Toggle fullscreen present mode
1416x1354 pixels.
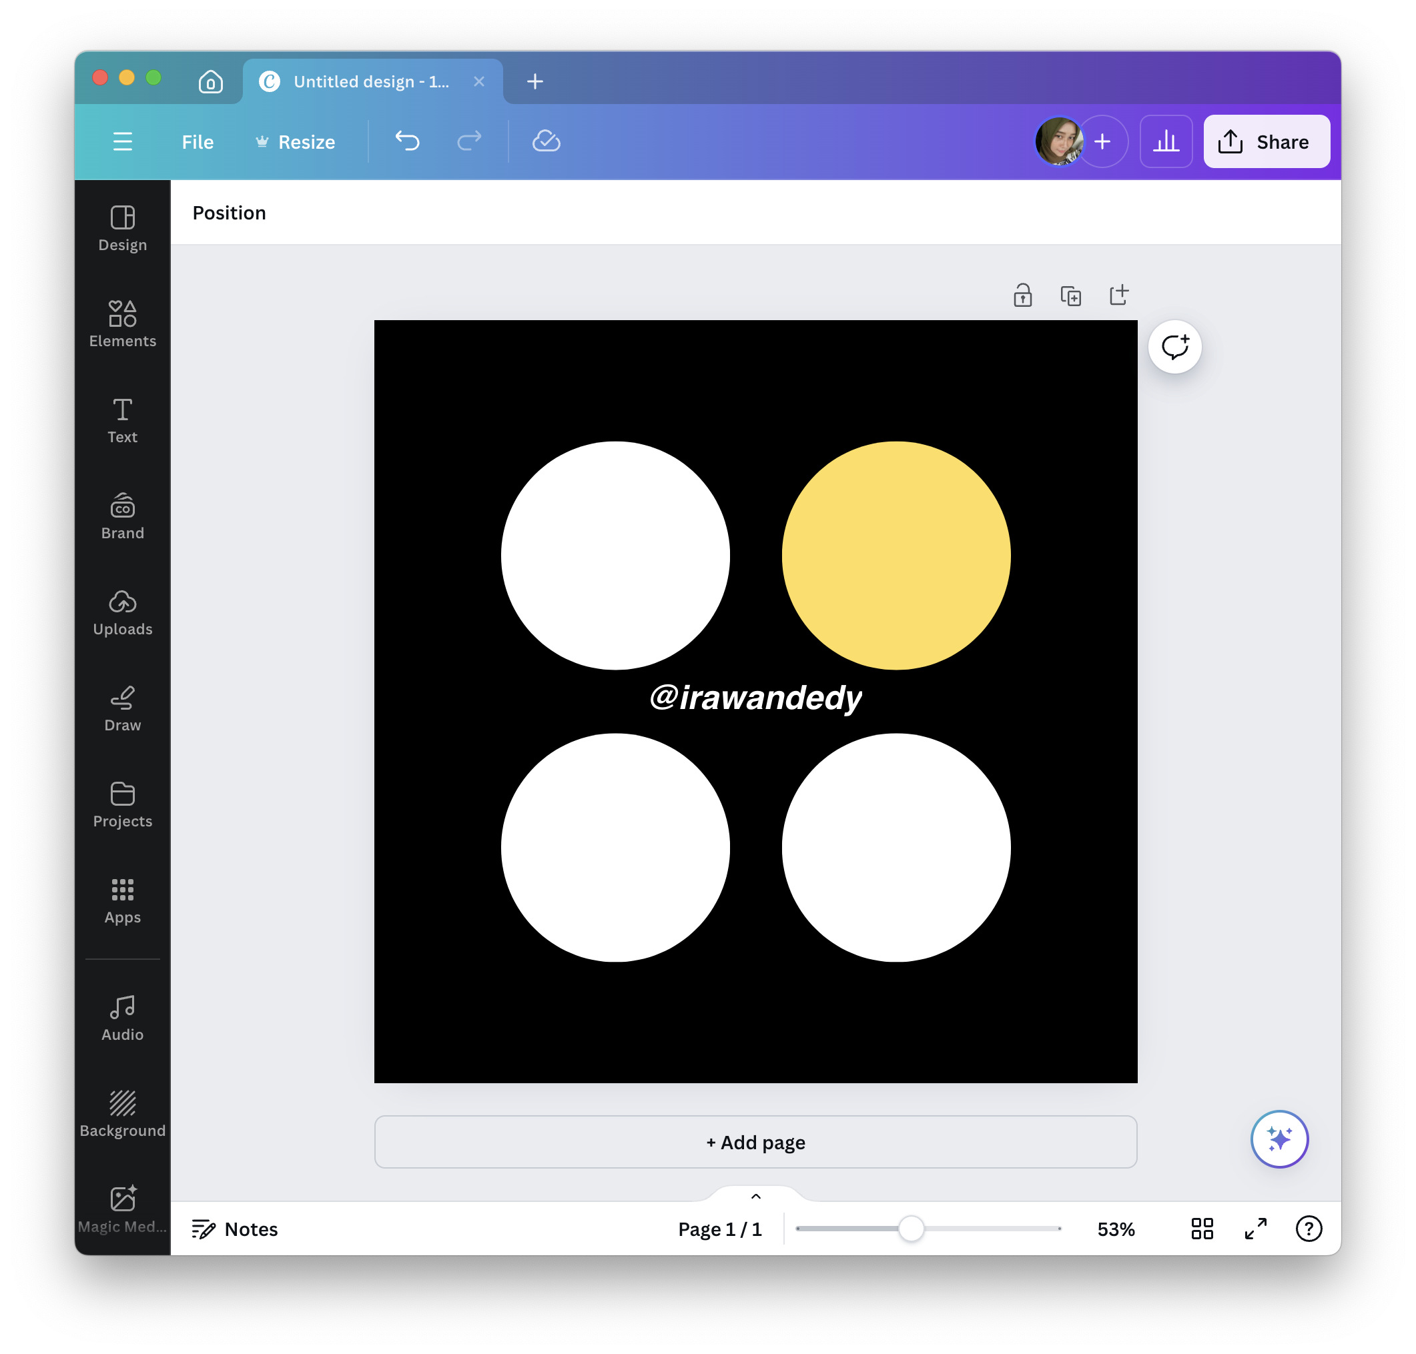point(1255,1229)
